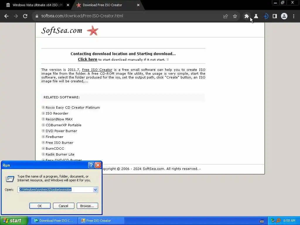This screenshot has height=225, width=300.
Task: Click the Open text field in Run dialog
Action: [55, 190]
